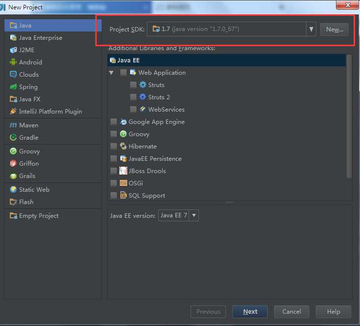Click the Web Application framework icon

(133, 72)
